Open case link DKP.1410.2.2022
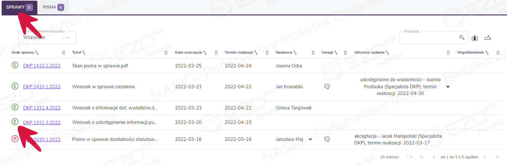This screenshot has width=507, height=165. [x=42, y=66]
